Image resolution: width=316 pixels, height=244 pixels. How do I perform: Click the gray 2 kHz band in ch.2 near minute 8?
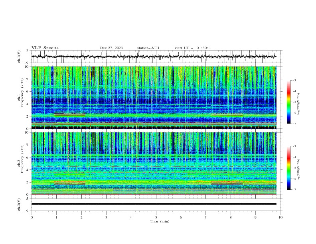coord(227,183)
